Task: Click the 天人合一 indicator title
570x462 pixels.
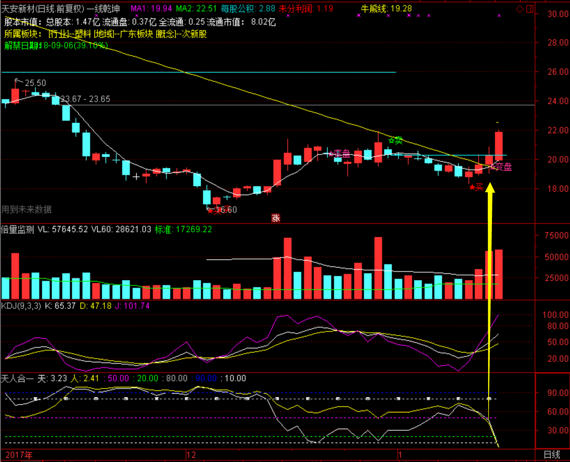Action: coord(18,378)
